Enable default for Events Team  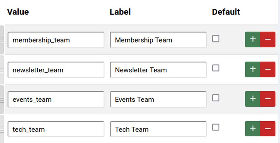click(x=216, y=98)
